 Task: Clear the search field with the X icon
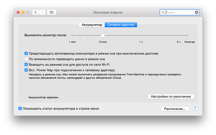pos(196,12)
